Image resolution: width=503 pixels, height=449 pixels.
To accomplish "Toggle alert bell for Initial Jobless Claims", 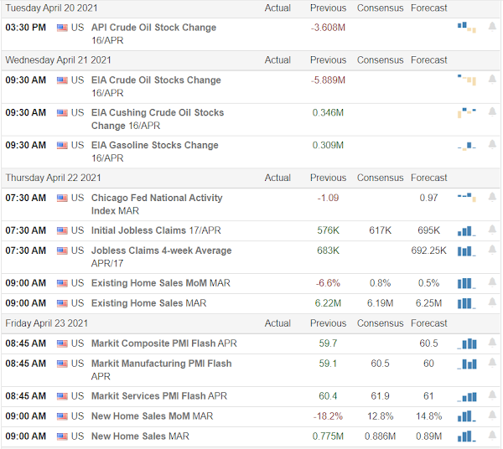I will click(492, 230).
